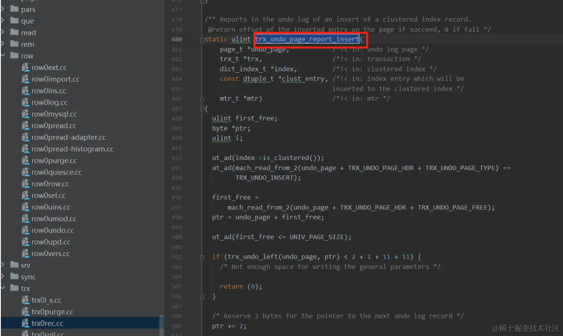Click 'mtr_t *mtr' parameter
Image resolution: width=563 pixels, height=336 pixels.
click(x=239, y=99)
